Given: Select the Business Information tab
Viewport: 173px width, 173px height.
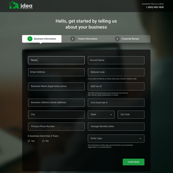Looking at the screenshot, I should (42, 39).
